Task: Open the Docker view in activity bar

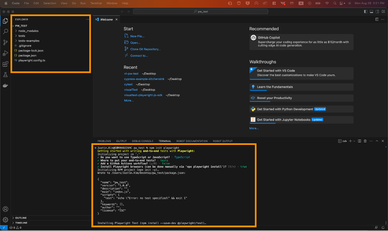Action: (5, 85)
